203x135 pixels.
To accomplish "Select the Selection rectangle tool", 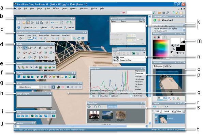I will (30, 48).
